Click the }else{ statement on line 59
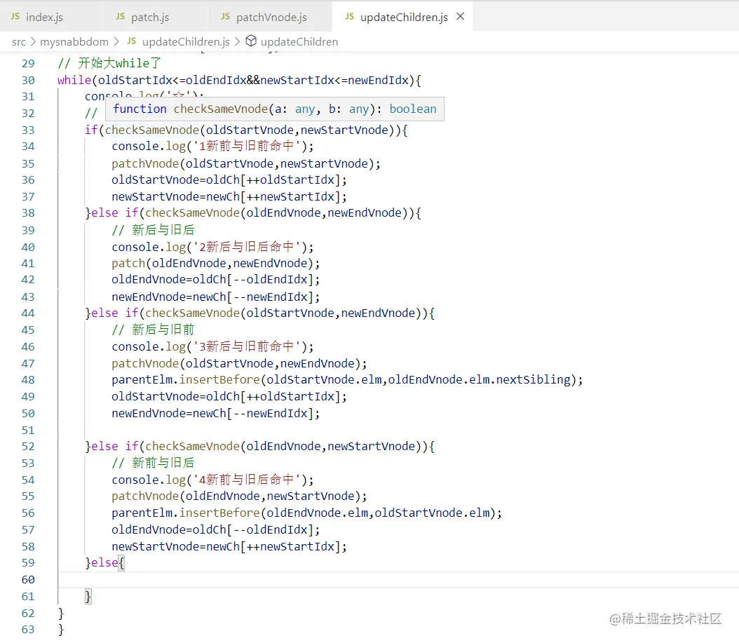This screenshot has height=643, width=739. pos(104,563)
